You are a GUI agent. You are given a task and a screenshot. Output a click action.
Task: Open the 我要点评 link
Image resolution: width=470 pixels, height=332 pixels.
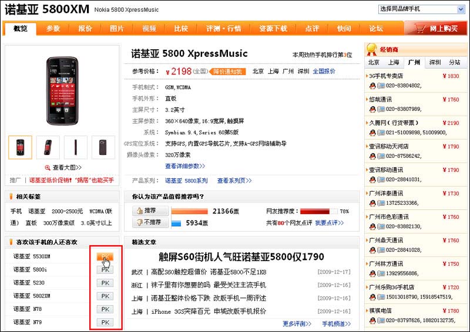[329, 223]
